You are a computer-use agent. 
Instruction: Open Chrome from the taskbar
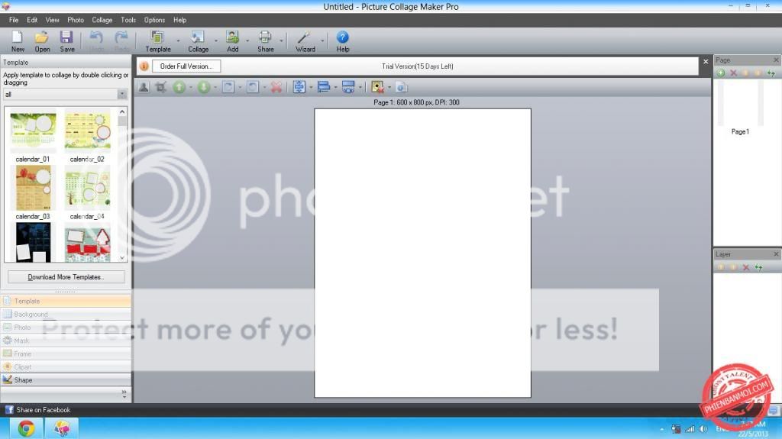(26, 428)
